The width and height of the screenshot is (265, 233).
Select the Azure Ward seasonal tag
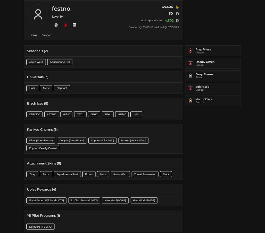pyautogui.click(x=36, y=62)
